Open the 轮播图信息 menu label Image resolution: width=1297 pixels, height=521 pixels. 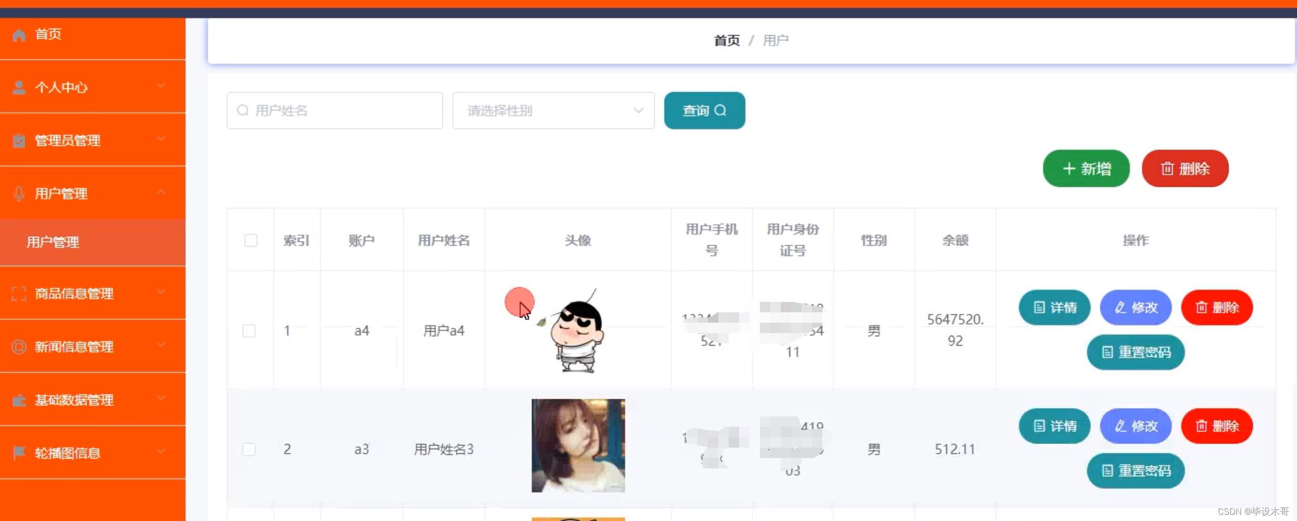pos(68,453)
